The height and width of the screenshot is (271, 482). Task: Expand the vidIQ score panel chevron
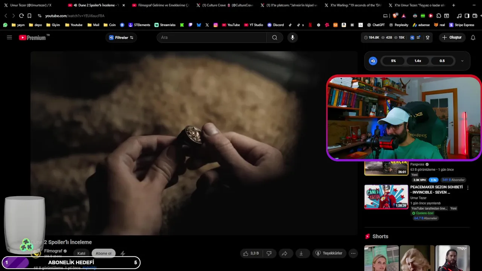462,61
